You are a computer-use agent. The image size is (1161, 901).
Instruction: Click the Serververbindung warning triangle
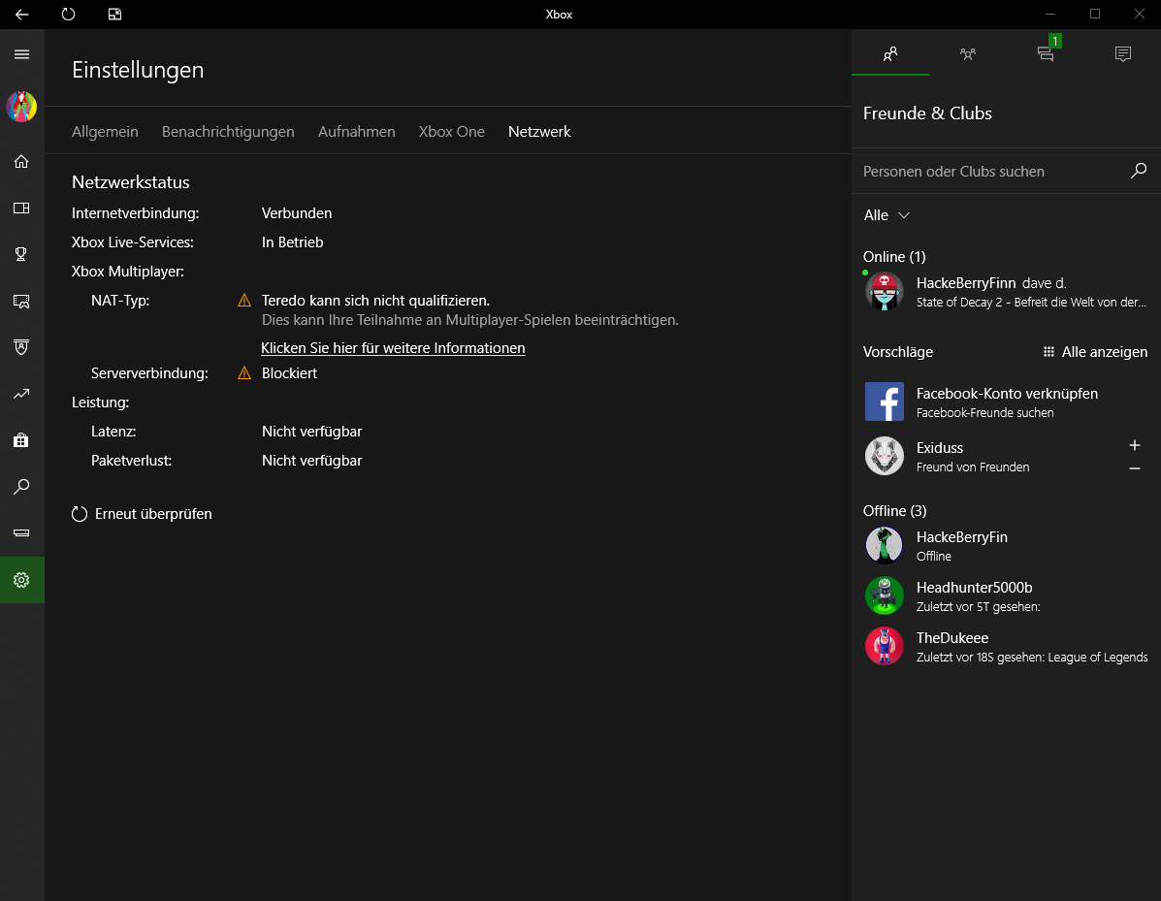pyautogui.click(x=244, y=373)
